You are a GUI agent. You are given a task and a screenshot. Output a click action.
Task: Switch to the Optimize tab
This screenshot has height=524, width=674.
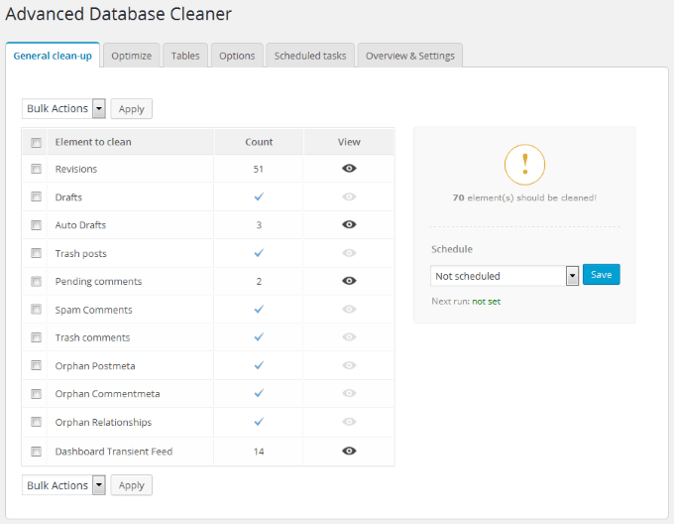coord(131,56)
